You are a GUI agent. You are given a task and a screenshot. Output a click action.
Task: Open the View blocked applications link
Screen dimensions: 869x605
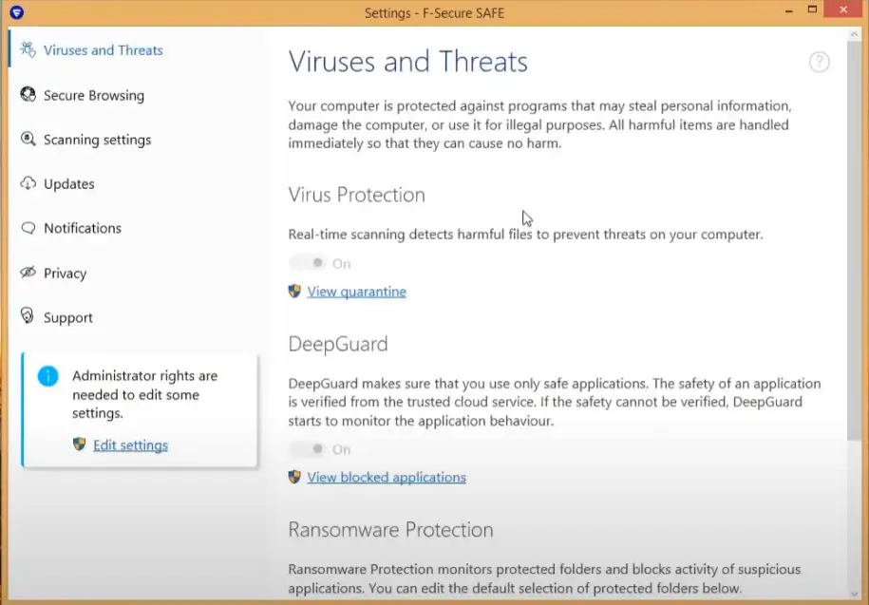pos(387,477)
